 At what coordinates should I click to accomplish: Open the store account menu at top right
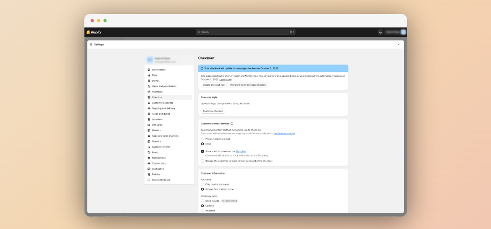[396, 32]
